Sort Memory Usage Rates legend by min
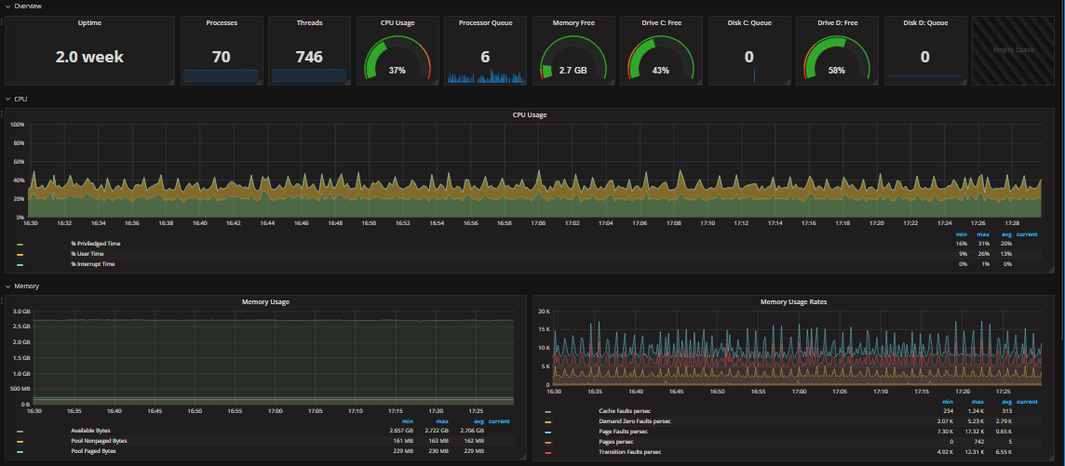 pos(949,402)
